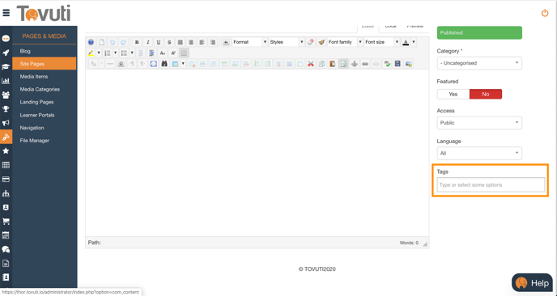The image size is (557, 296).
Task: Align text to the right
Action: click(212, 42)
